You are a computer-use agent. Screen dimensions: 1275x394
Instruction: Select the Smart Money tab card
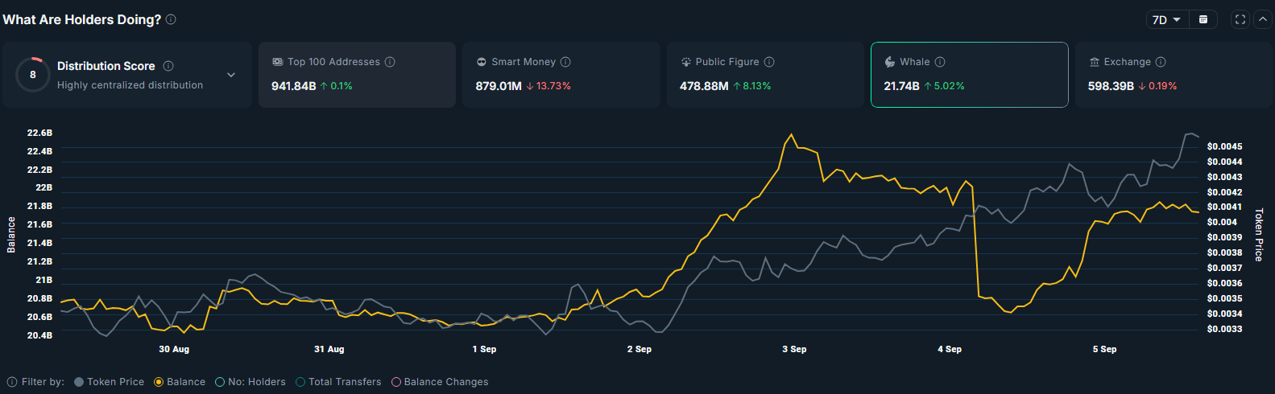tap(561, 75)
